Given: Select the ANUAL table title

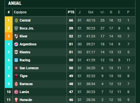Looking at the screenshot, I should 15,3.
